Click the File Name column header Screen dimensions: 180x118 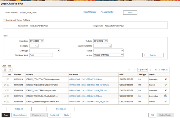tap(73, 74)
